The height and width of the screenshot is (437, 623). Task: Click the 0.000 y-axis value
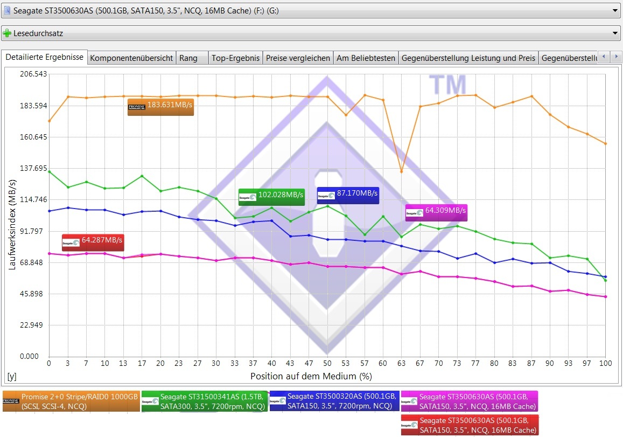pyautogui.click(x=29, y=356)
